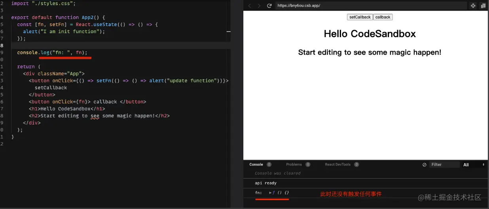Click the 'Console was cleared' message
The width and height of the screenshot is (489, 209).
tap(277, 173)
